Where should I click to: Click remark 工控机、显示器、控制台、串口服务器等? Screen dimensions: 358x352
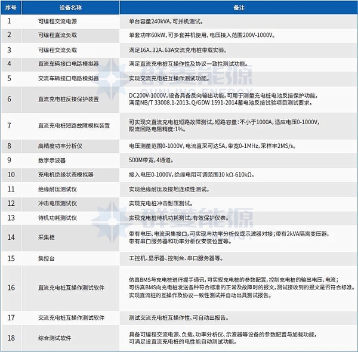coord(176,258)
